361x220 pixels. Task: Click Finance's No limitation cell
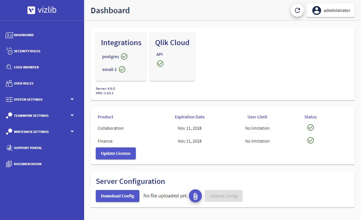point(257,141)
